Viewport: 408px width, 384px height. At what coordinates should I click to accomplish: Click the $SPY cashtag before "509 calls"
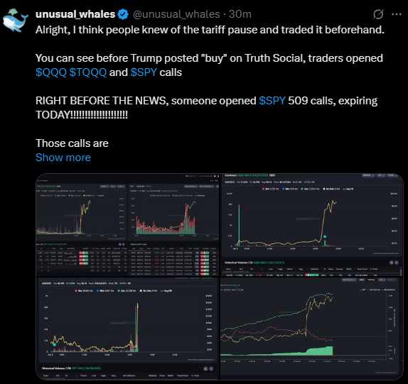point(272,101)
